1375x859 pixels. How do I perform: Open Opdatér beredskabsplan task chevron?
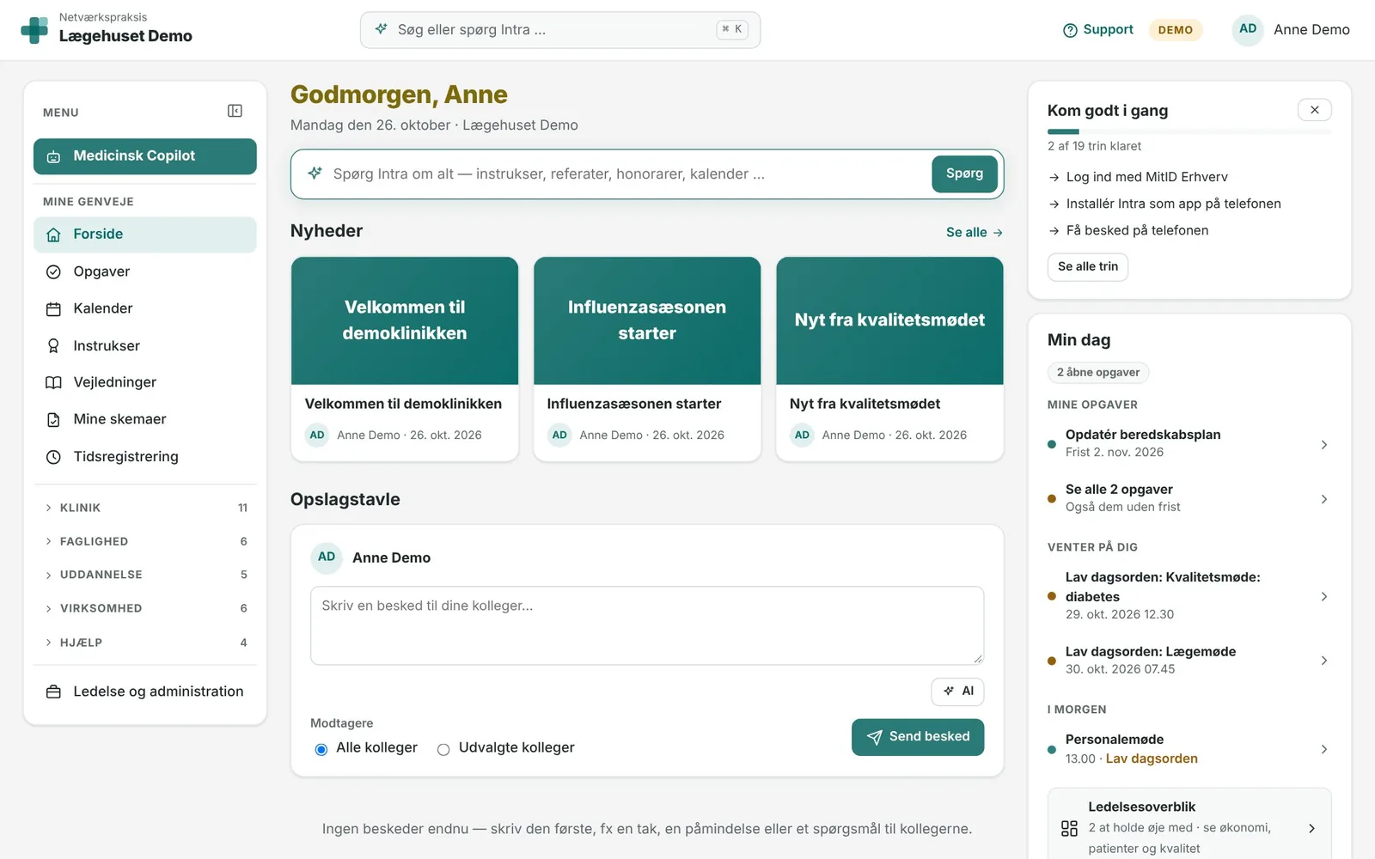(x=1323, y=444)
